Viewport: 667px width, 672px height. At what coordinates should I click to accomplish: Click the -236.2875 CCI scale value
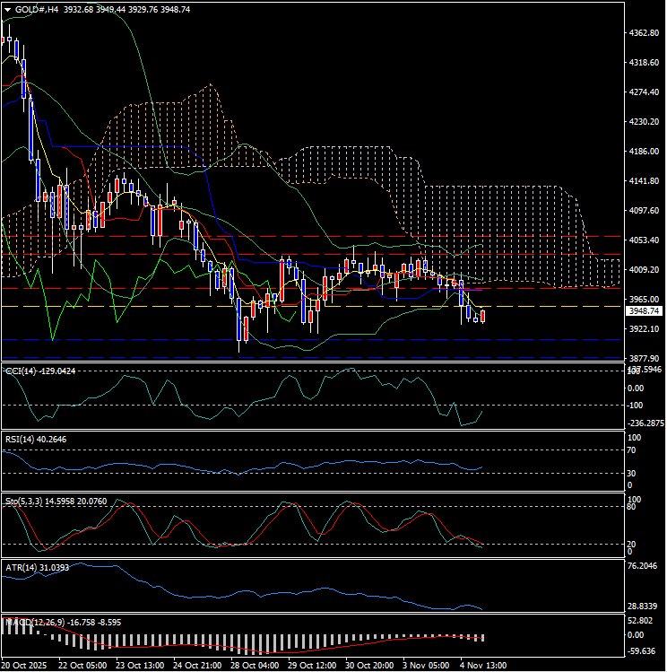[x=644, y=423]
